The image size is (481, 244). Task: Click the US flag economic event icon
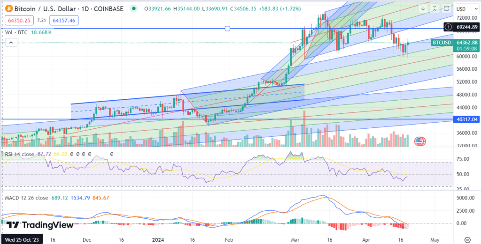click(x=419, y=141)
